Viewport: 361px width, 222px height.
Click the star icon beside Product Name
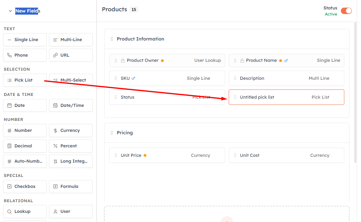280,61
